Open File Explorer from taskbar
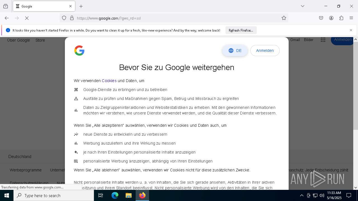Image resolution: width=358 pixels, height=201 pixels. 128,195
